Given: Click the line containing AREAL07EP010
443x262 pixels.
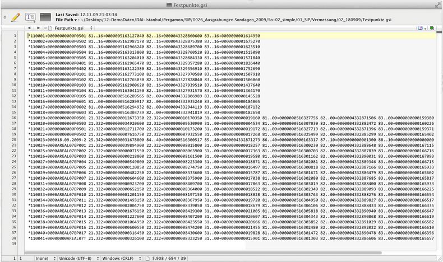Looking at the screenshot, I should point(231,194).
